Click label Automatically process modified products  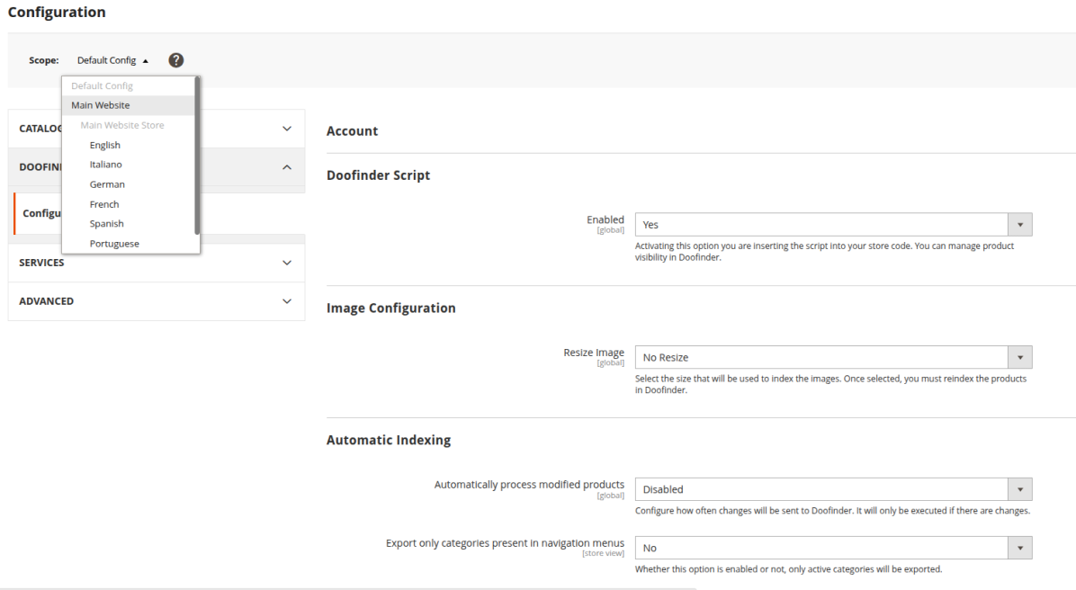529,485
